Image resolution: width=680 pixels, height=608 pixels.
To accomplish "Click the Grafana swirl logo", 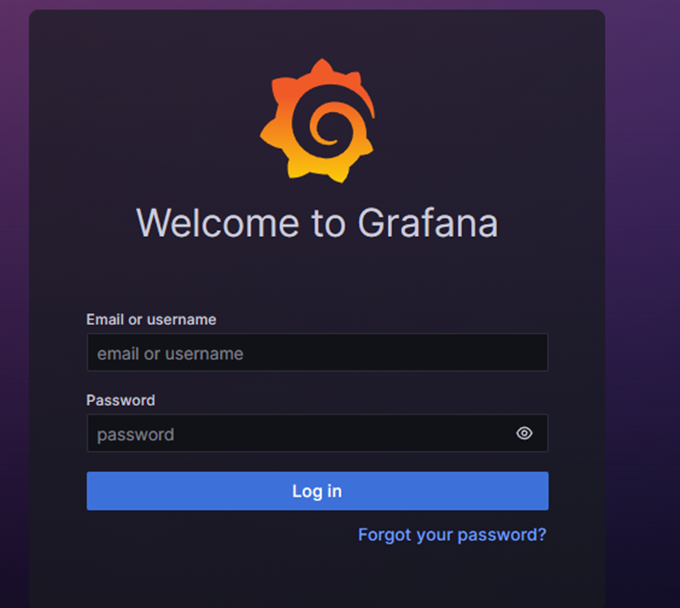I will pyautogui.click(x=317, y=120).
